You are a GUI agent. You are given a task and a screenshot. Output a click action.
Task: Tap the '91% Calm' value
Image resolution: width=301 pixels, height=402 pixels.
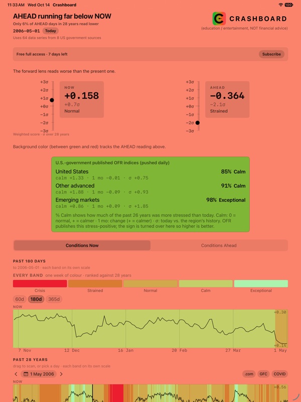click(x=233, y=185)
